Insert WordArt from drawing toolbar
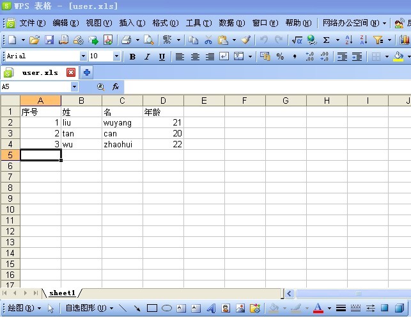 click(211, 308)
